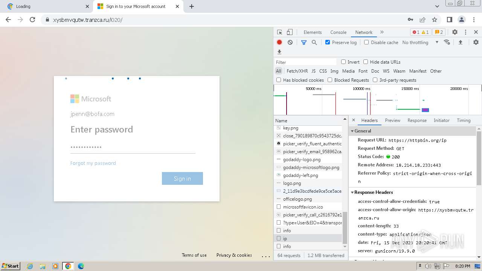Open Chrome profile avatar
Image resolution: width=482 pixels, height=271 pixels.
click(x=462, y=20)
